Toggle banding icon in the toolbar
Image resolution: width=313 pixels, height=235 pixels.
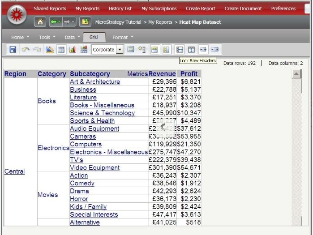point(131,49)
